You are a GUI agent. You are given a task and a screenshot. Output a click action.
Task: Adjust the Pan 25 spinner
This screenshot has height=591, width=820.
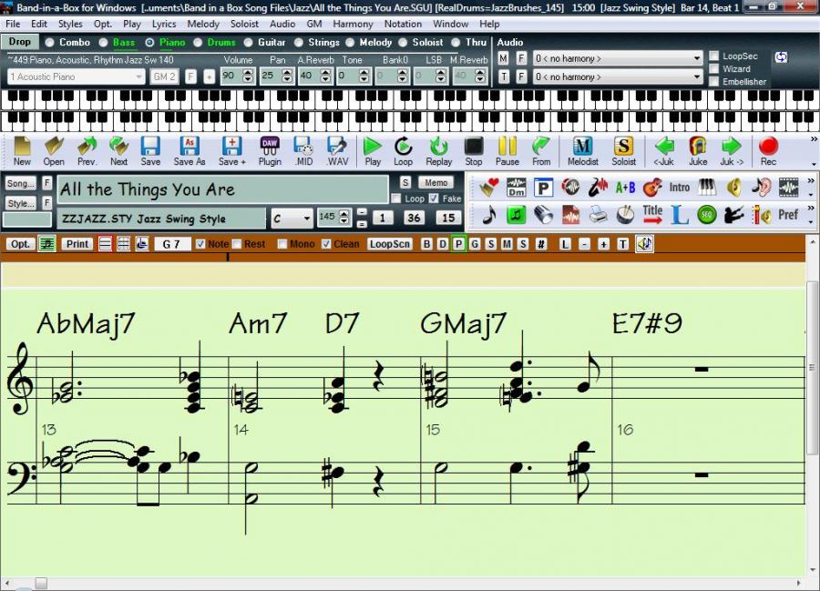coord(287,76)
